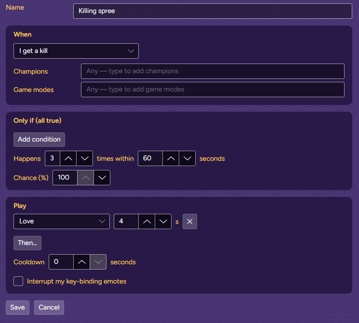Click the Save button
This screenshot has width=359, height=323.
[18, 308]
